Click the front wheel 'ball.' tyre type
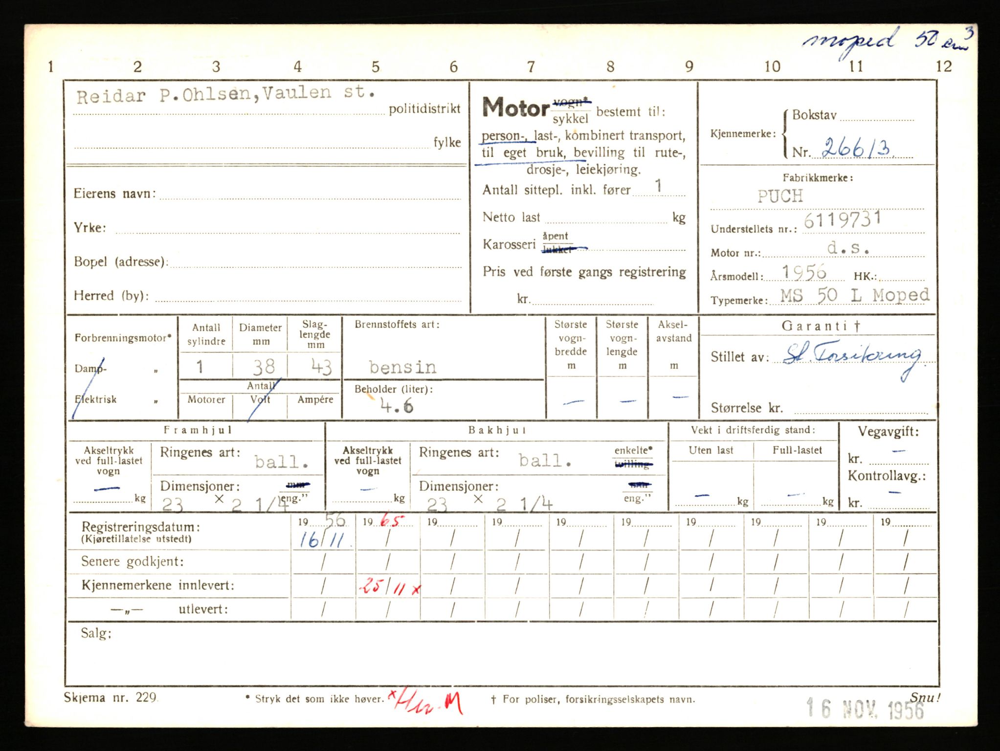 pos(282,462)
